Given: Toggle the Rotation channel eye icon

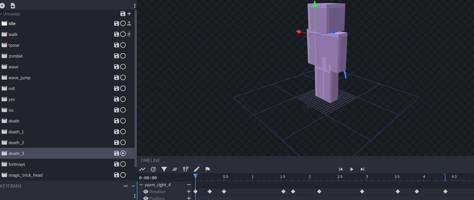Looking at the screenshot, I should click(x=146, y=192).
